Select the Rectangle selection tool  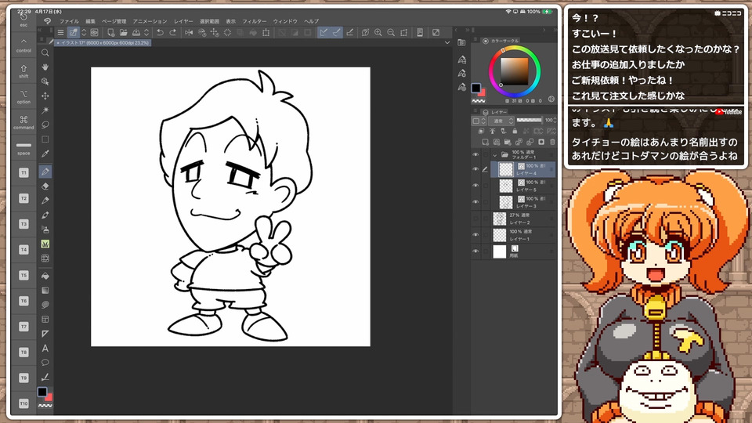pos(45,139)
